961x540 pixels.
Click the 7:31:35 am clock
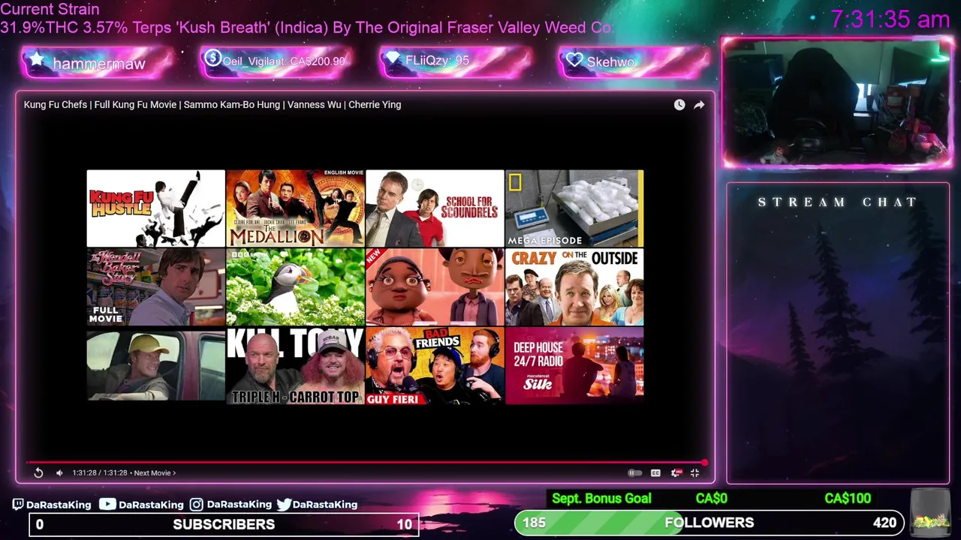coord(890,19)
